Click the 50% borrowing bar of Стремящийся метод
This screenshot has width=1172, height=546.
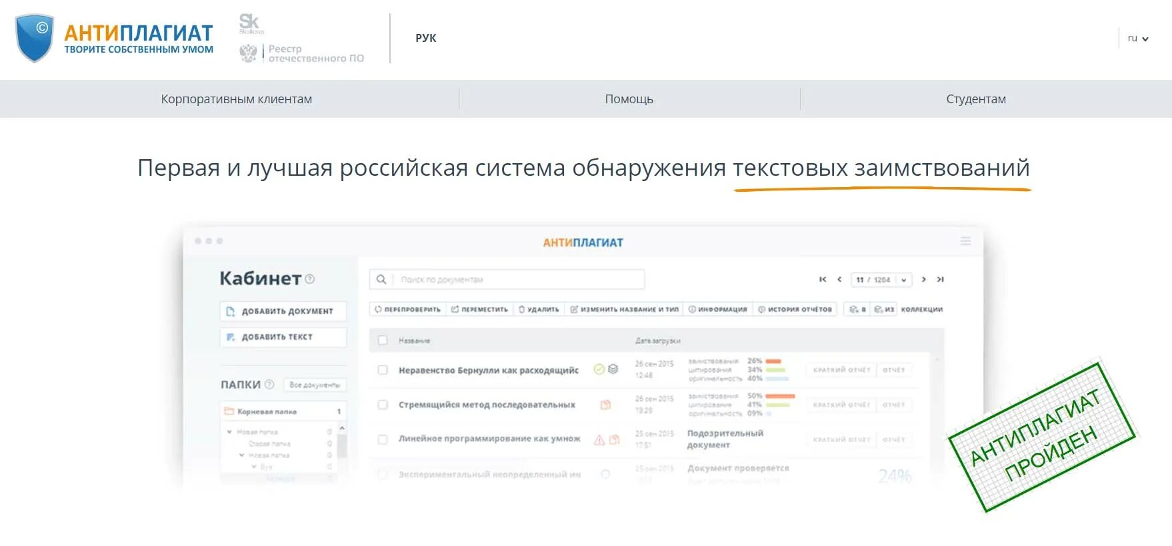[x=780, y=396]
